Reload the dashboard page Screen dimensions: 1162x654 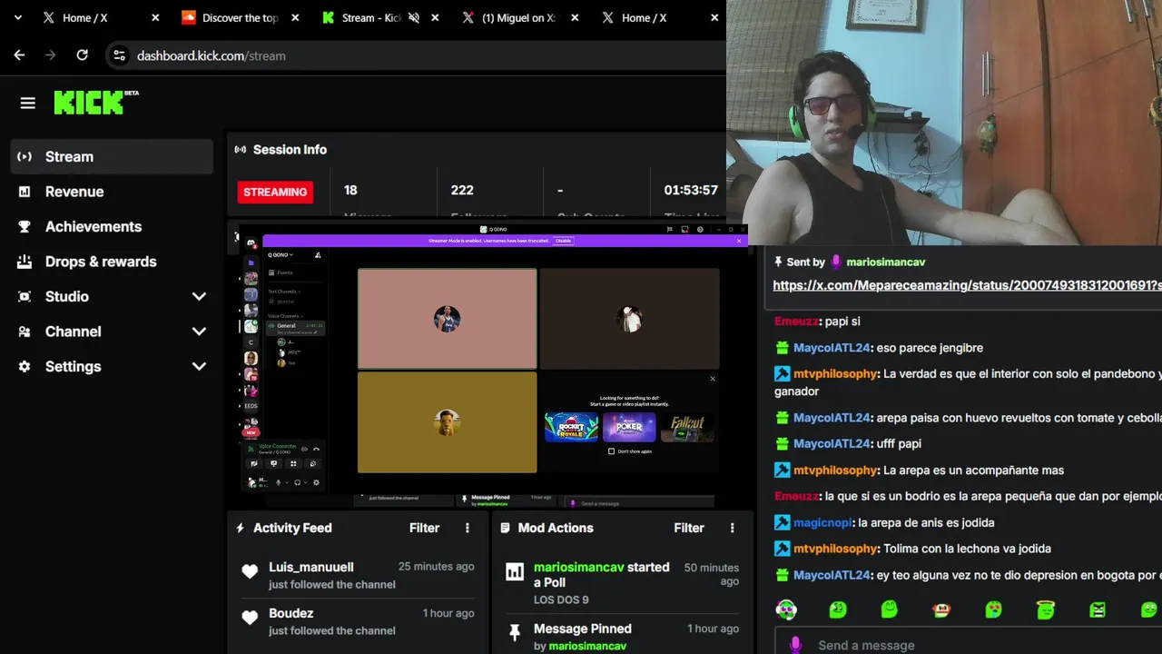(82, 55)
